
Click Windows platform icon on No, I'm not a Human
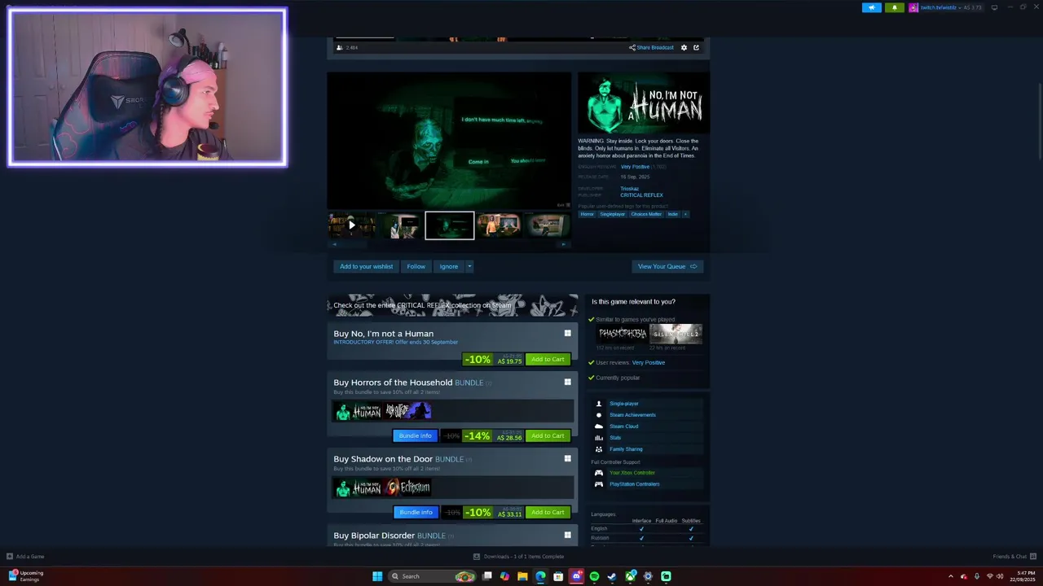[568, 333]
